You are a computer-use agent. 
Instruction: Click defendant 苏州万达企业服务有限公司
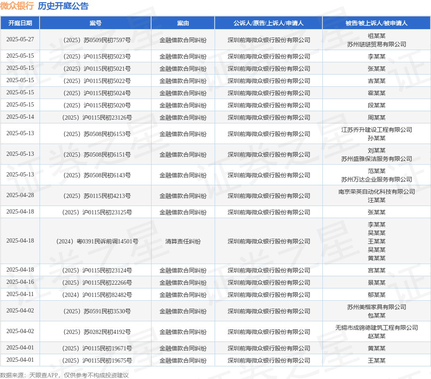pos(377,179)
